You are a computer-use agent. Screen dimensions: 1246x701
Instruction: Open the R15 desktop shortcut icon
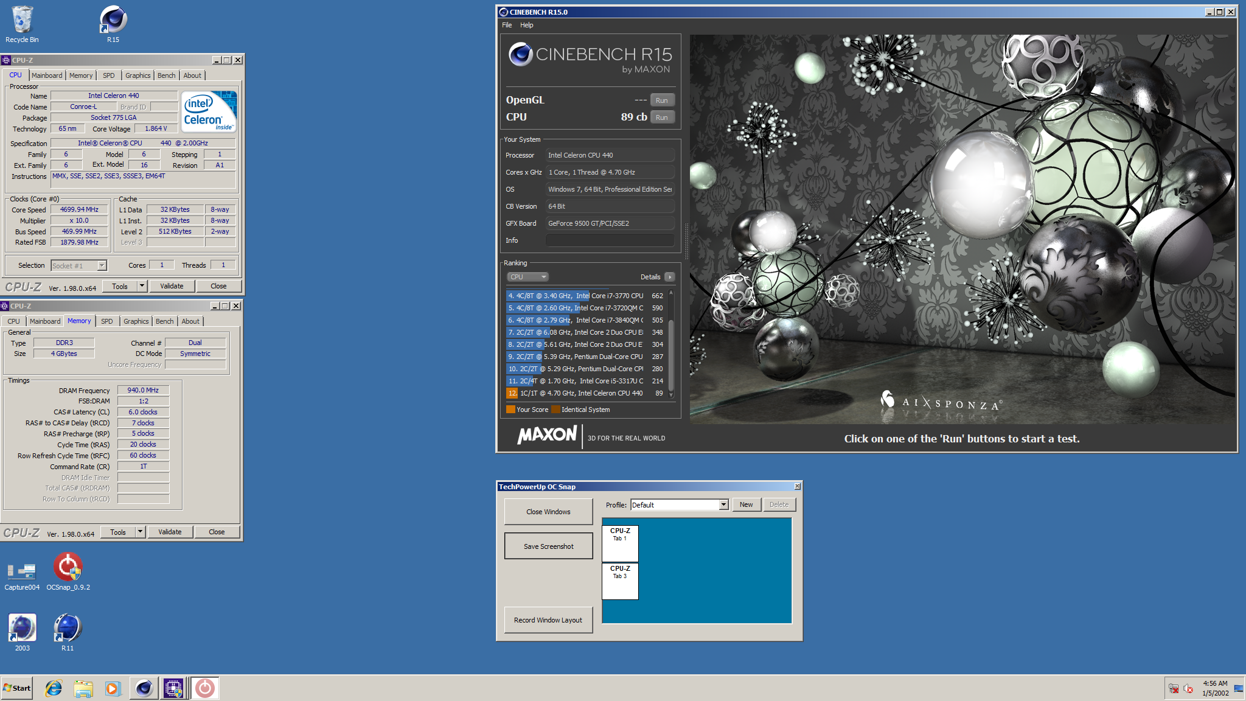point(113,24)
